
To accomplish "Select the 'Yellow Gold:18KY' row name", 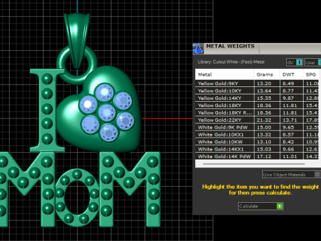I will pos(219,106).
